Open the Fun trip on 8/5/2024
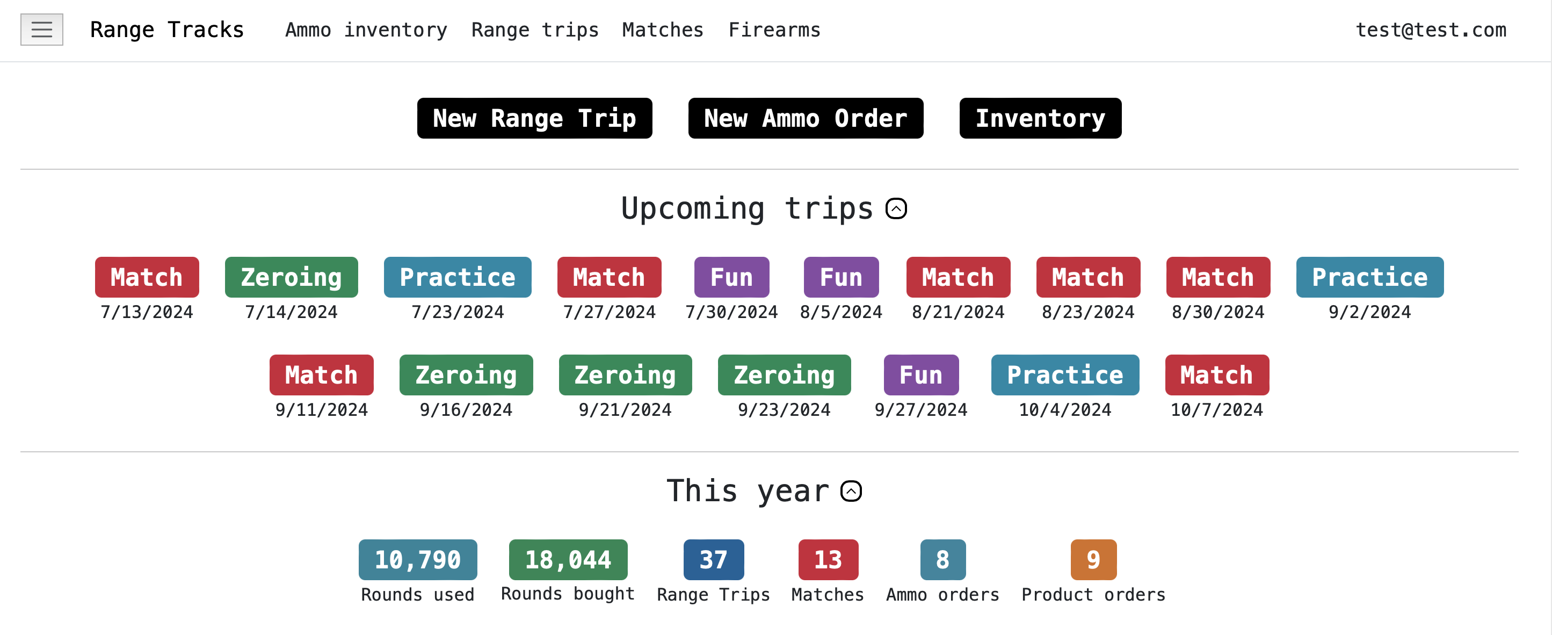 pyautogui.click(x=841, y=277)
